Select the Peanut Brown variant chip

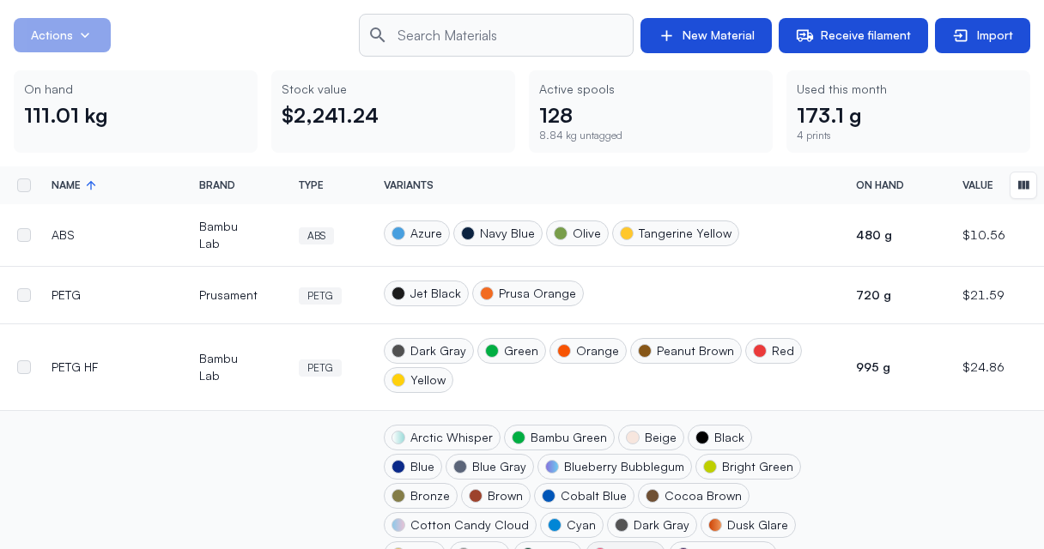point(686,351)
